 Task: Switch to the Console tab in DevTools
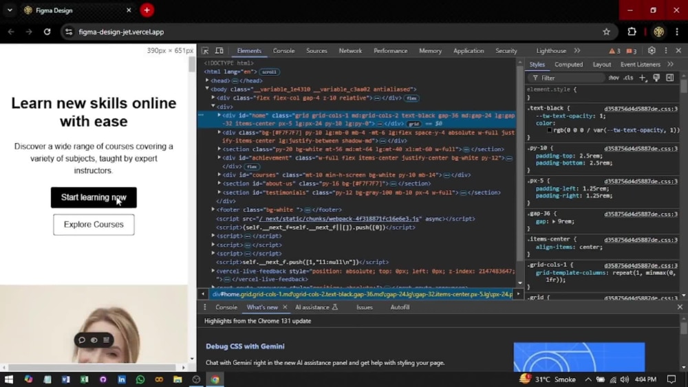coord(283,51)
